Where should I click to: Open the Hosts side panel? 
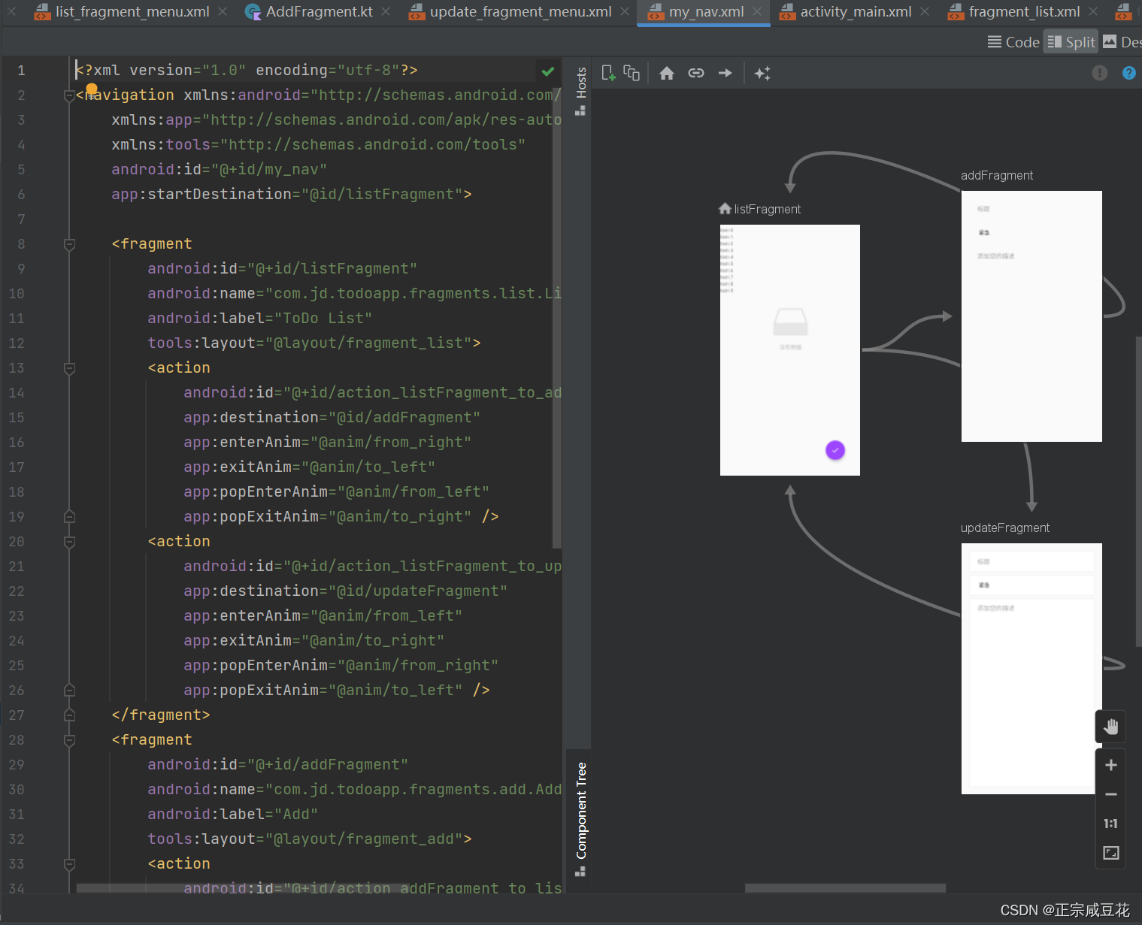[580, 90]
